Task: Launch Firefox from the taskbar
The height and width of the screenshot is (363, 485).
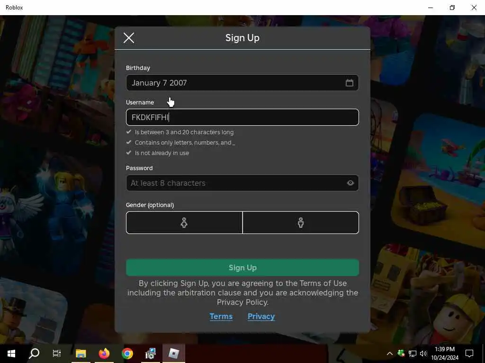Action: click(x=104, y=354)
